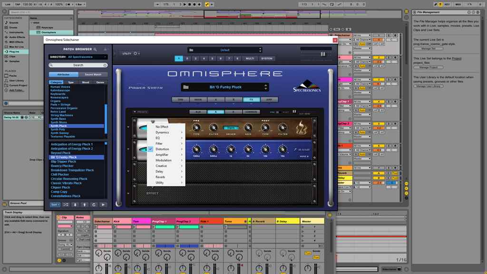Viewport: 487px width, 274px height.
Task: Click the search magnifier icon in the patch search field
Action: tap(51, 65)
